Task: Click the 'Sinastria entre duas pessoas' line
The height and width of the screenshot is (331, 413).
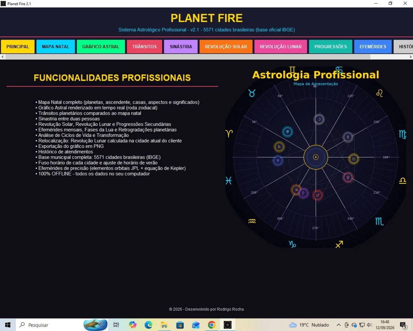Action: (67, 119)
